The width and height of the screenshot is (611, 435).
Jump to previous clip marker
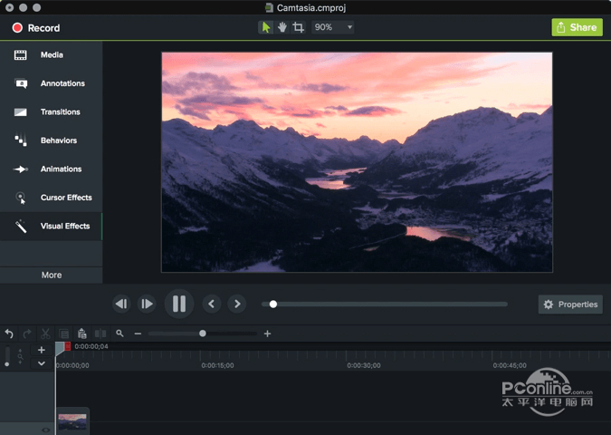pyautogui.click(x=212, y=304)
